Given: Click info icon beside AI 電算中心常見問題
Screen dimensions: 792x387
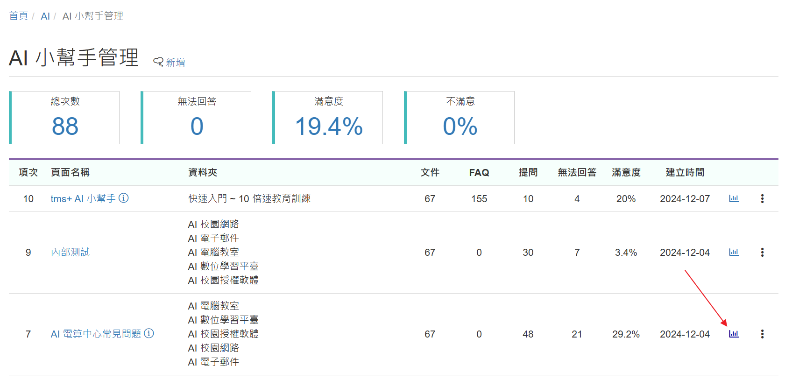Looking at the screenshot, I should 149,334.
